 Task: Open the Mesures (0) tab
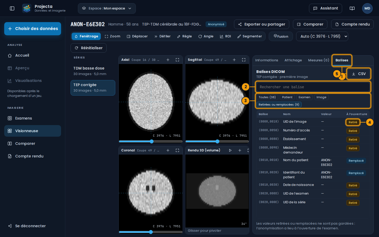(x=318, y=60)
